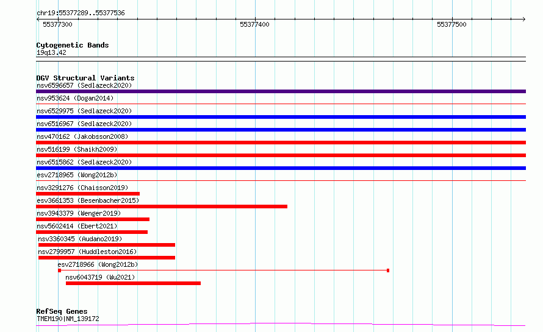Click the right end marker of esv2718966

click(x=388, y=270)
